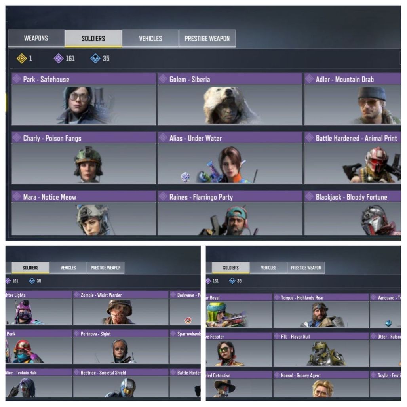The height and width of the screenshot is (407, 407).
Task: Select the Charly - Poison Fangs skin card
Action: coord(84,158)
